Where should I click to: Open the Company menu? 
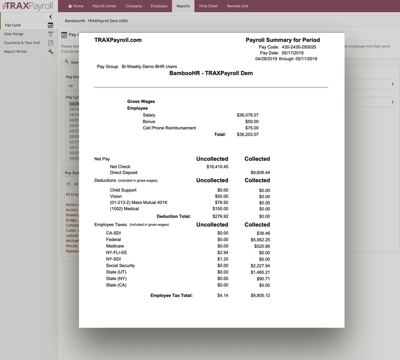(133, 6)
